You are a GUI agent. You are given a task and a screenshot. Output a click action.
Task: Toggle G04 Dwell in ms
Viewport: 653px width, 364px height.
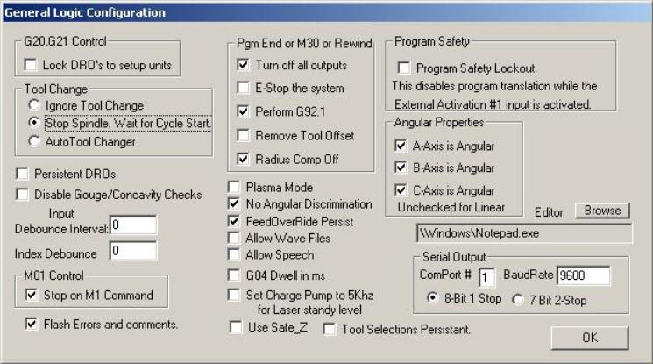(x=234, y=275)
